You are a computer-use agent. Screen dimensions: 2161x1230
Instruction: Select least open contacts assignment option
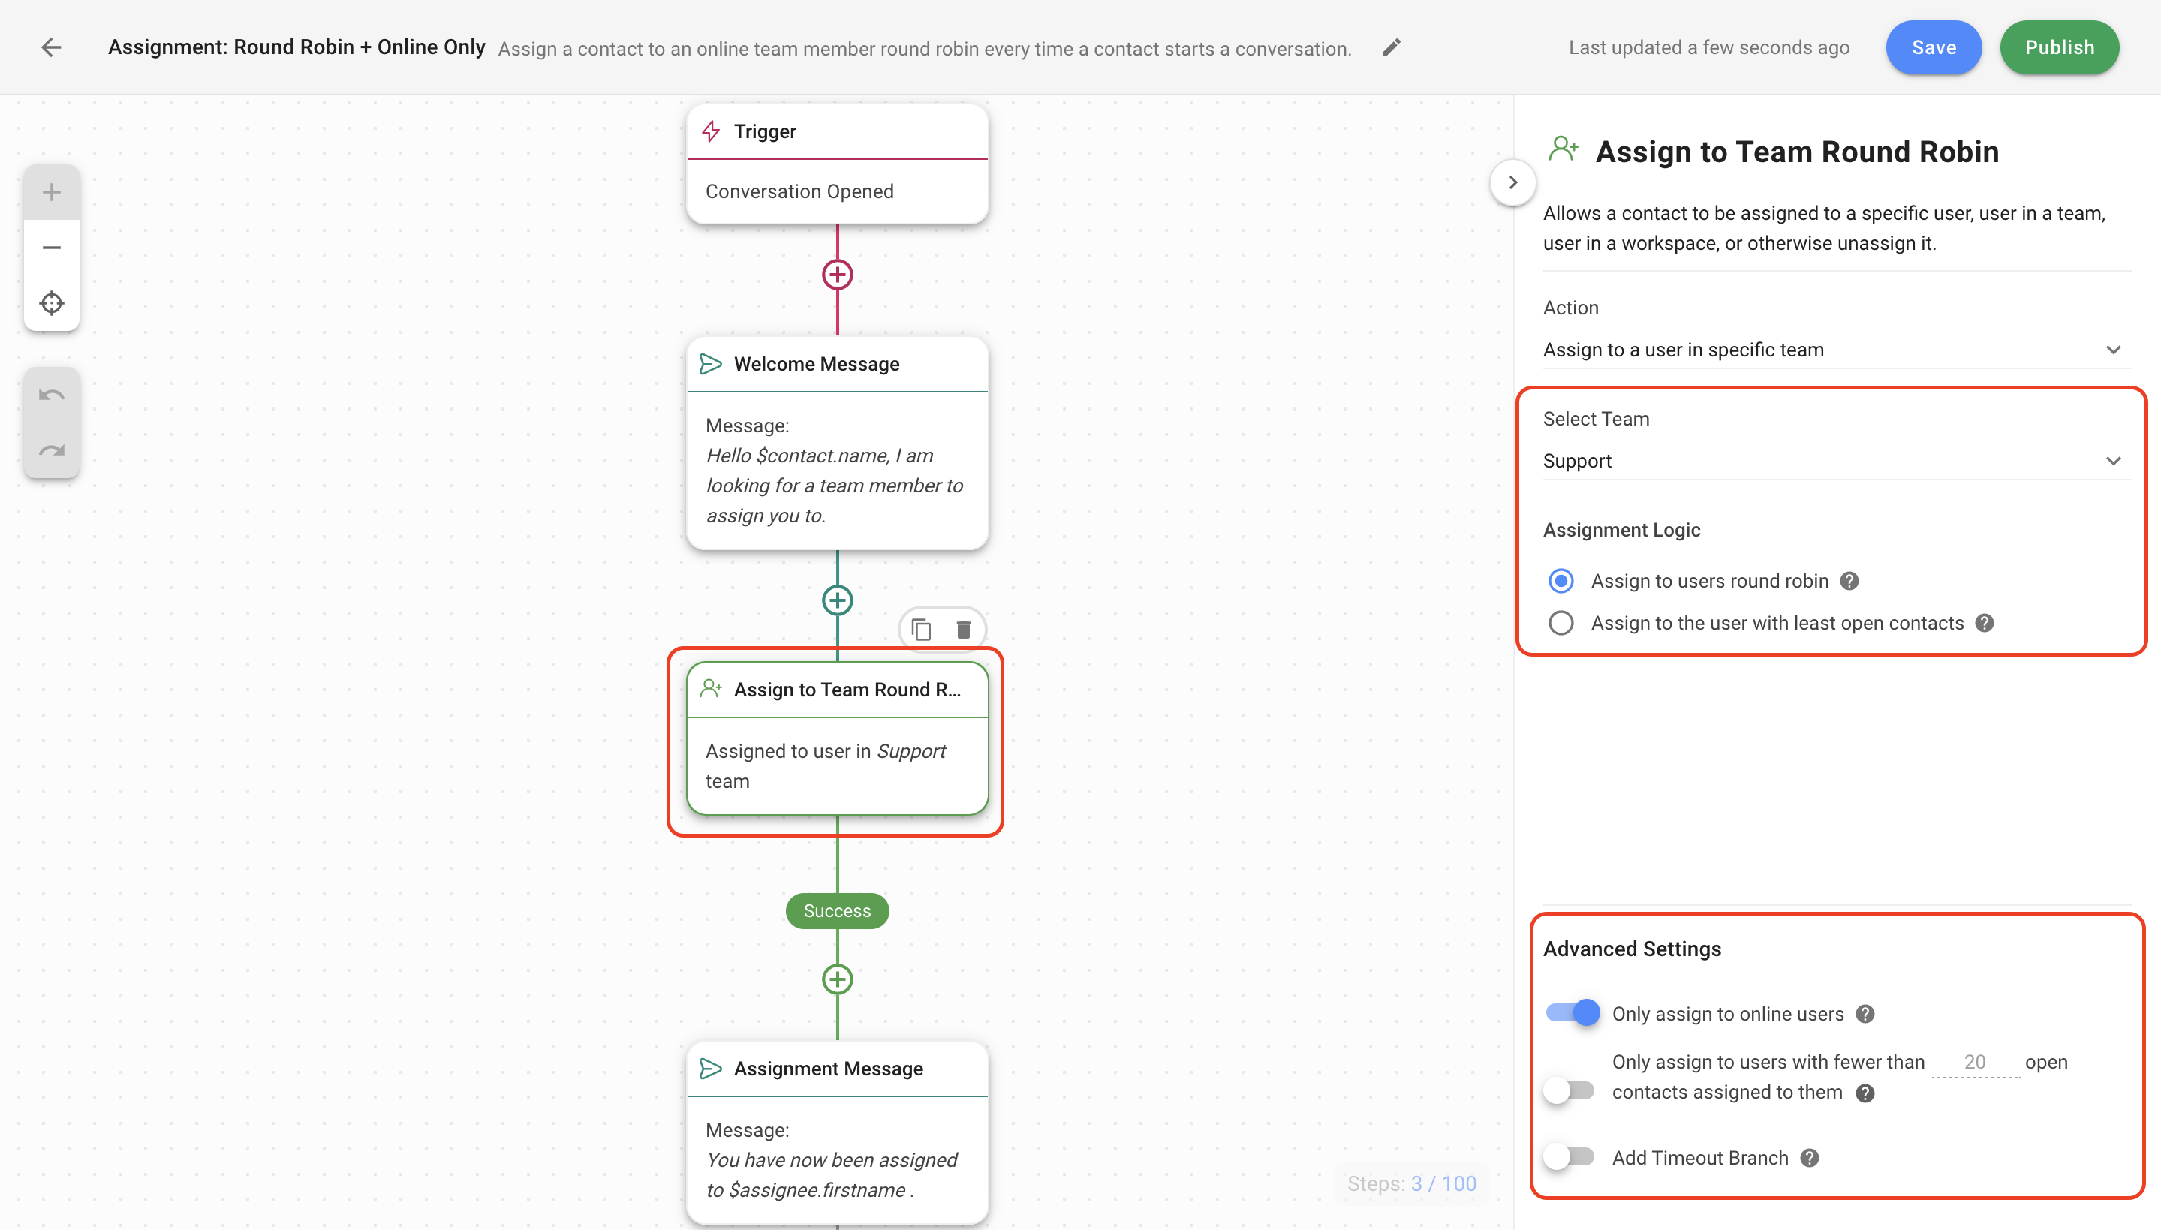coord(1561,624)
